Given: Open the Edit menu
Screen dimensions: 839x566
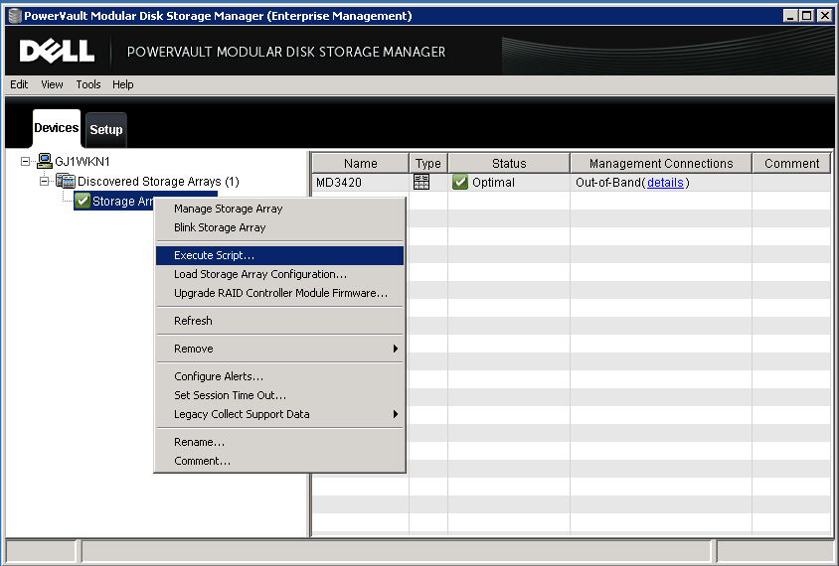Looking at the screenshot, I should pyautogui.click(x=19, y=84).
